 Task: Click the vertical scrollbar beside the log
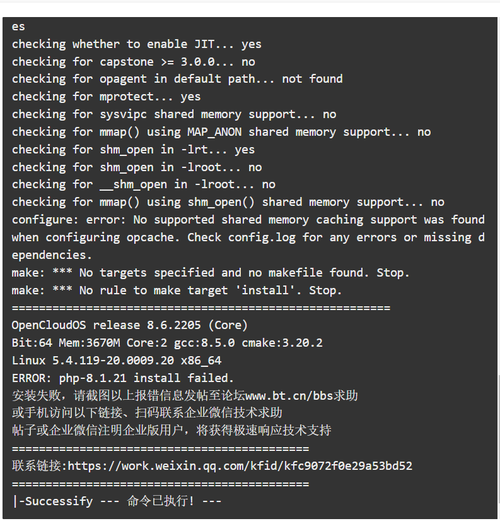point(498,445)
